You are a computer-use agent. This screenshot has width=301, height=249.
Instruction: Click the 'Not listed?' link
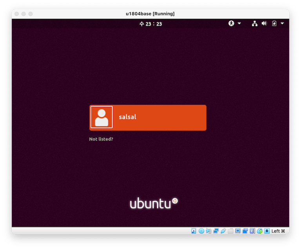coord(101,139)
